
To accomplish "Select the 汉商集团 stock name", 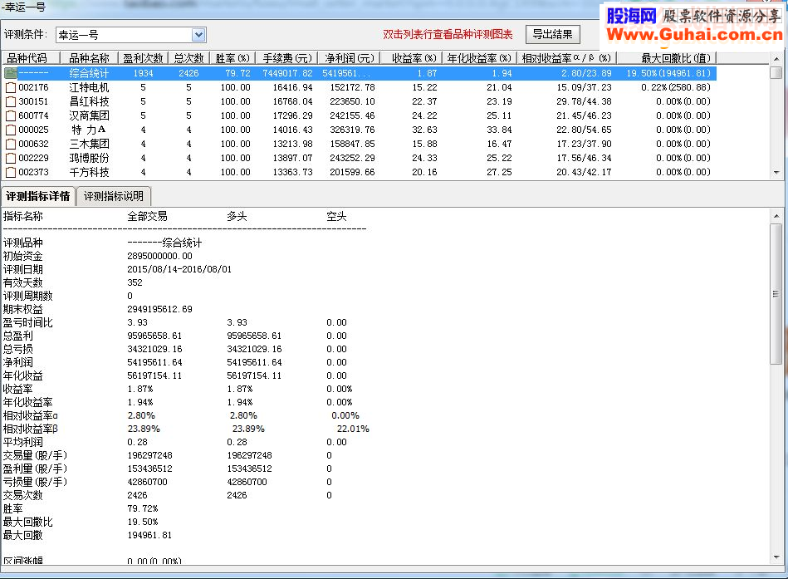I will 89,115.
